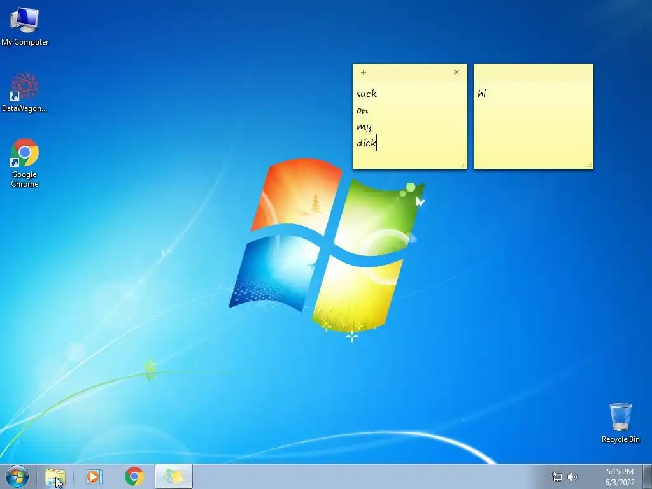Click the word "on" in the first note
Image resolution: width=652 pixels, height=489 pixels.
pos(362,111)
